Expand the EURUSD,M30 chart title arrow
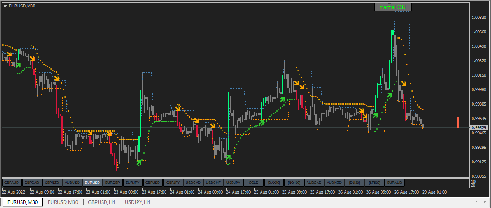 5,6
